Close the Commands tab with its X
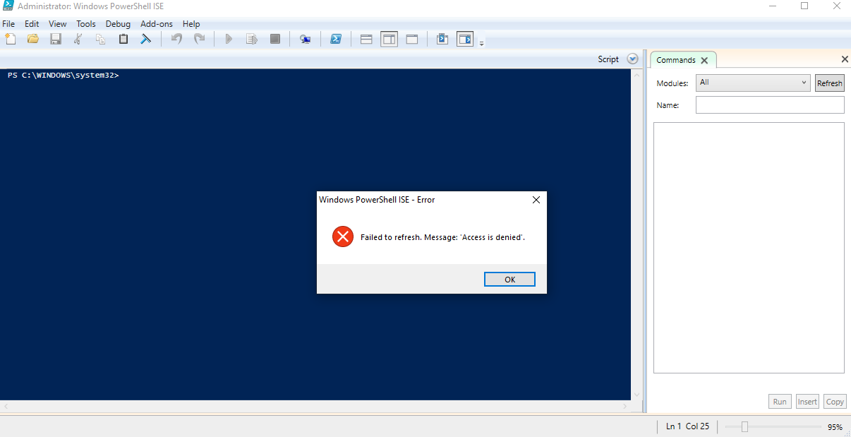851x437 pixels. pos(704,61)
